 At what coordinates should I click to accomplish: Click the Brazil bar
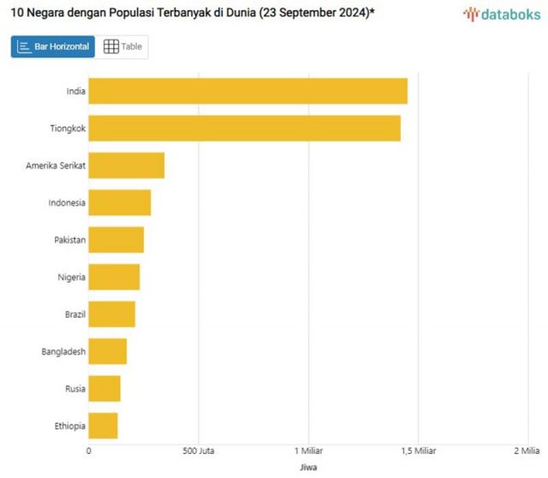111,314
